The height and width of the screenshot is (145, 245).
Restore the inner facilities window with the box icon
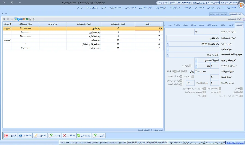(x=8, y=19)
